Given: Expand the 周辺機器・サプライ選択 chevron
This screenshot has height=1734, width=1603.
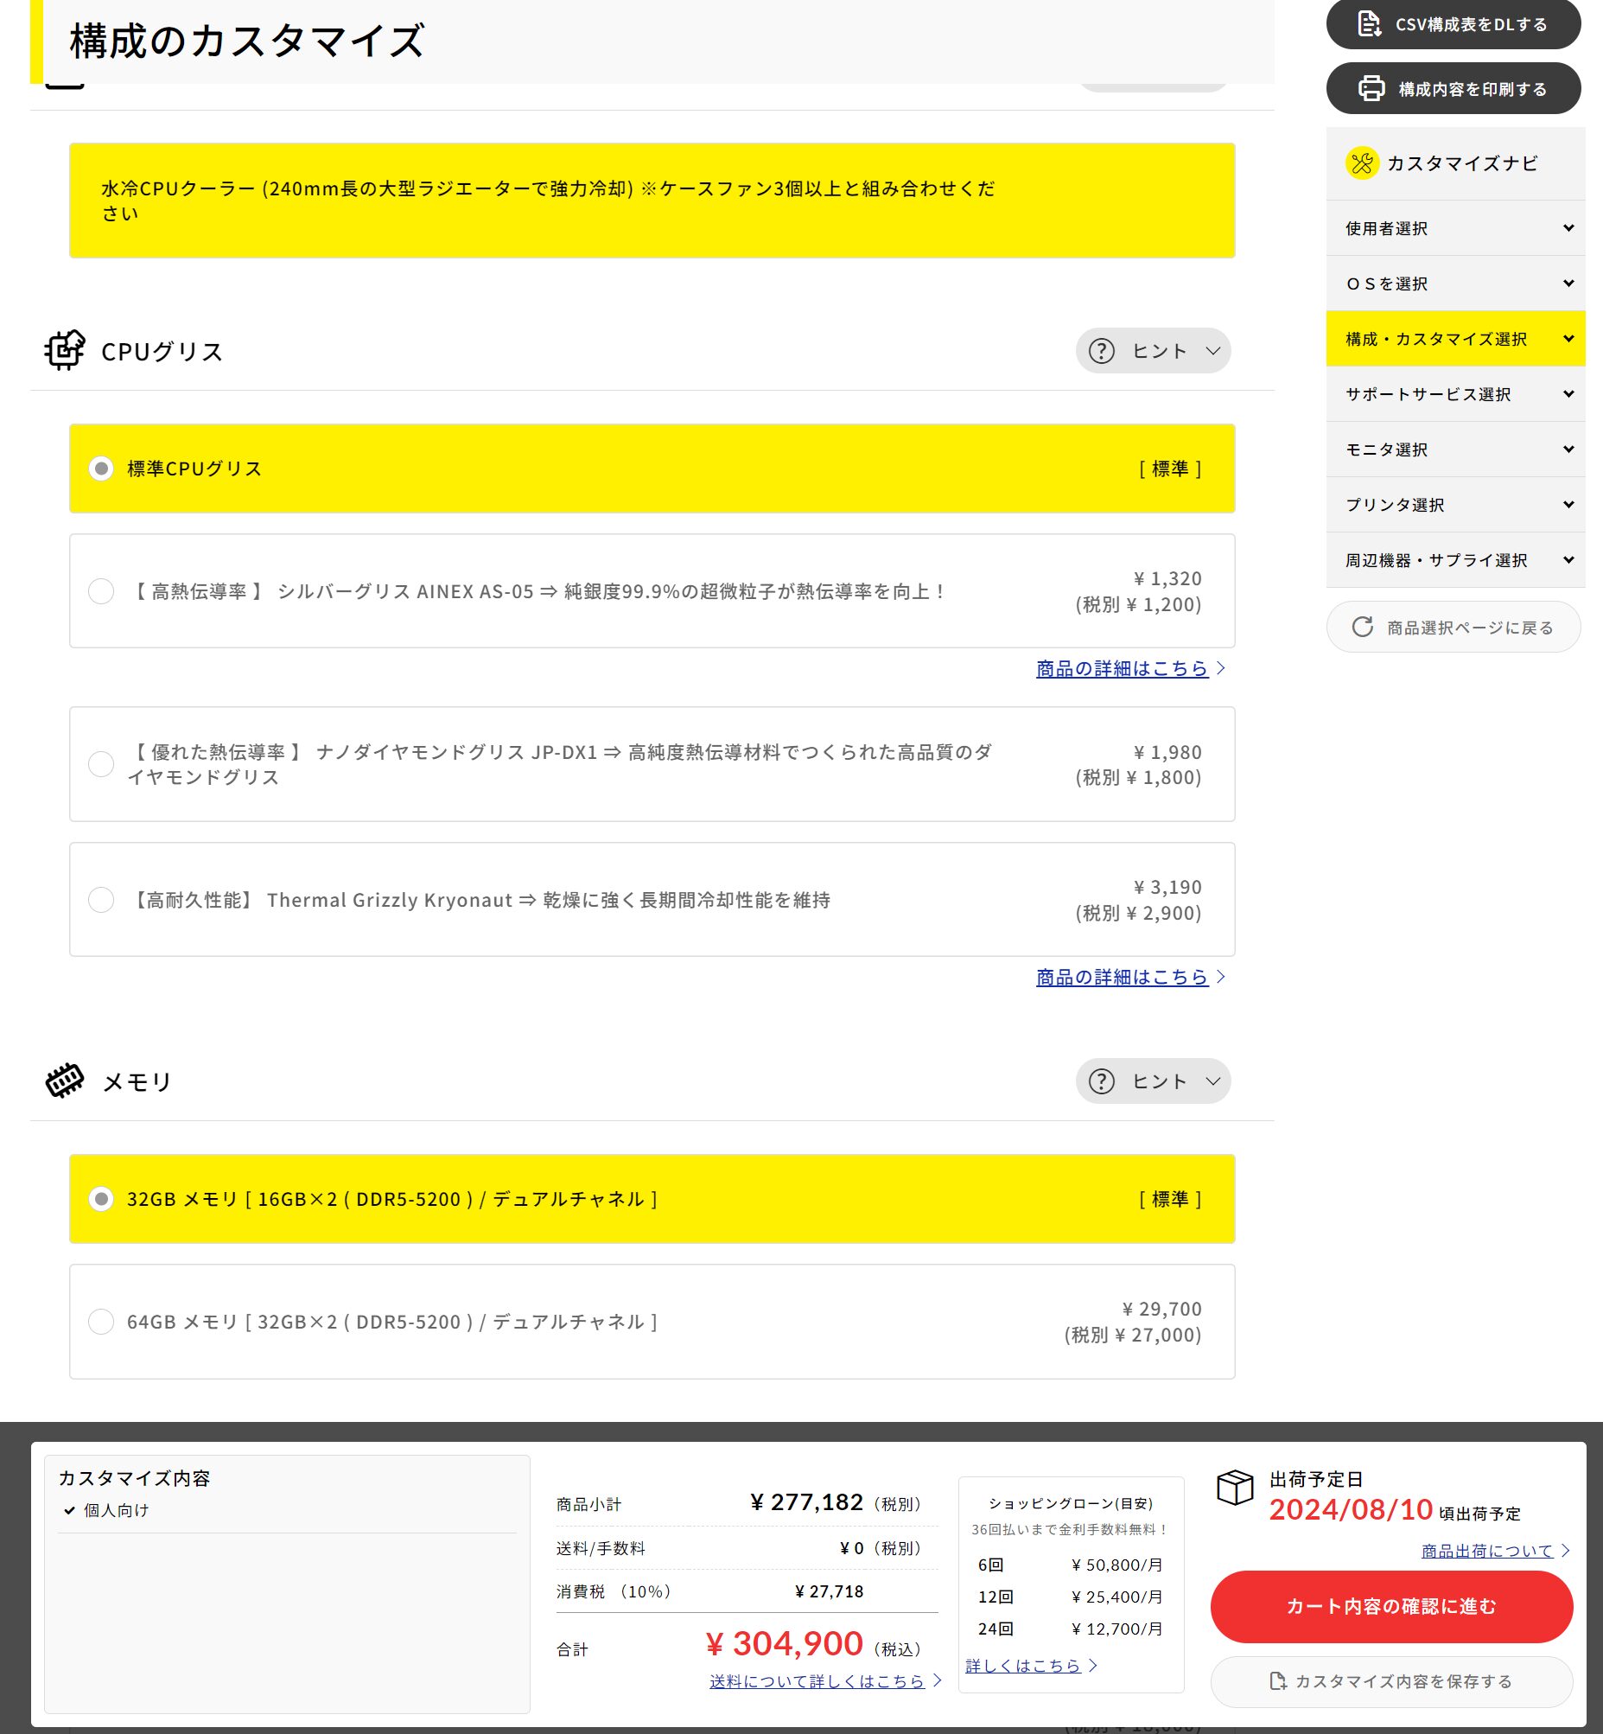Looking at the screenshot, I should click(x=1568, y=560).
